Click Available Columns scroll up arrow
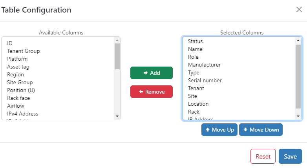This screenshot has height=168, width=307. pyautogui.click(x=117, y=40)
